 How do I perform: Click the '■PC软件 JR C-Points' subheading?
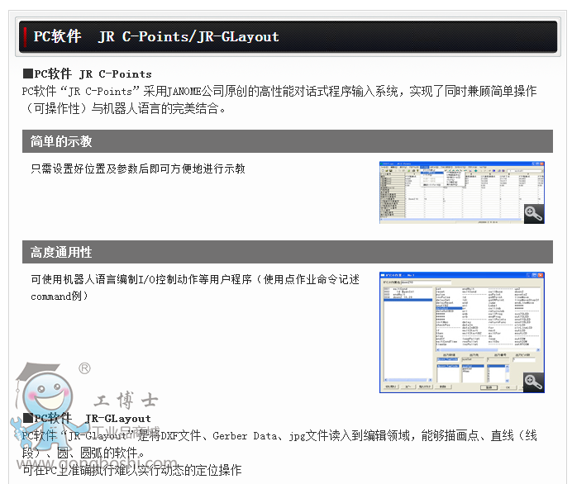tap(87, 74)
